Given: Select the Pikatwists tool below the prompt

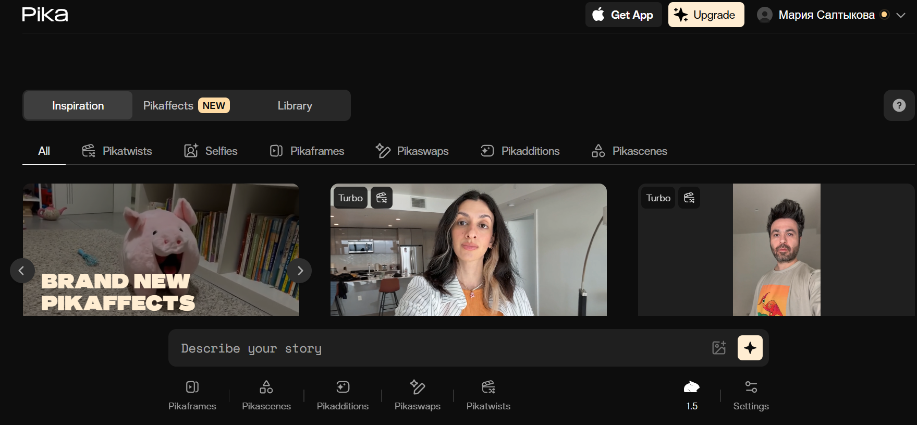Looking at the screenshot, I should [488, 395].
